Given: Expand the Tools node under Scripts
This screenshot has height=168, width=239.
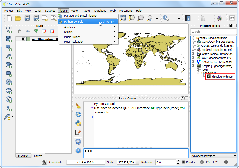Looking at the screenshot, I should tap(198, 69).
